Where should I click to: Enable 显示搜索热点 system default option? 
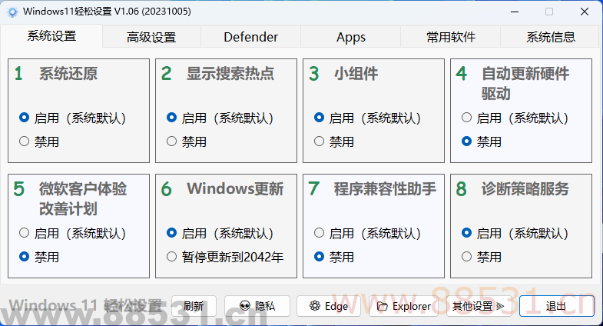coord(220,118)
